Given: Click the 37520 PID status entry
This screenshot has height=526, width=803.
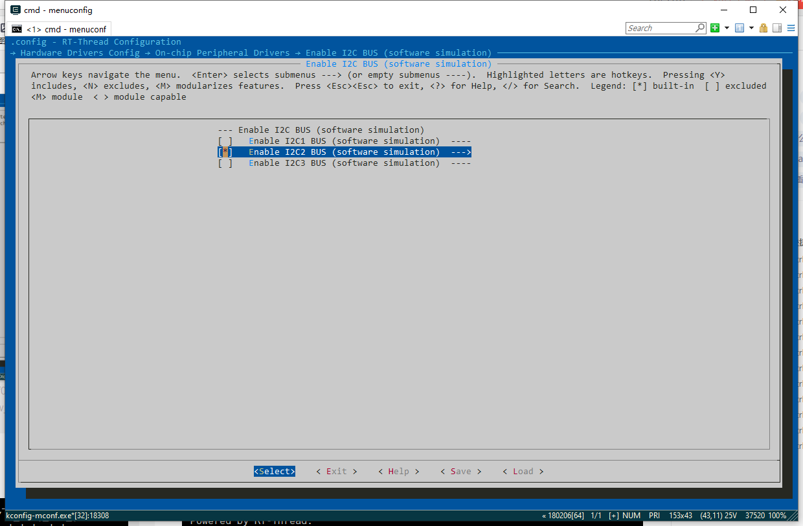Looking at the screenshot, I should [x=756, y=516].
